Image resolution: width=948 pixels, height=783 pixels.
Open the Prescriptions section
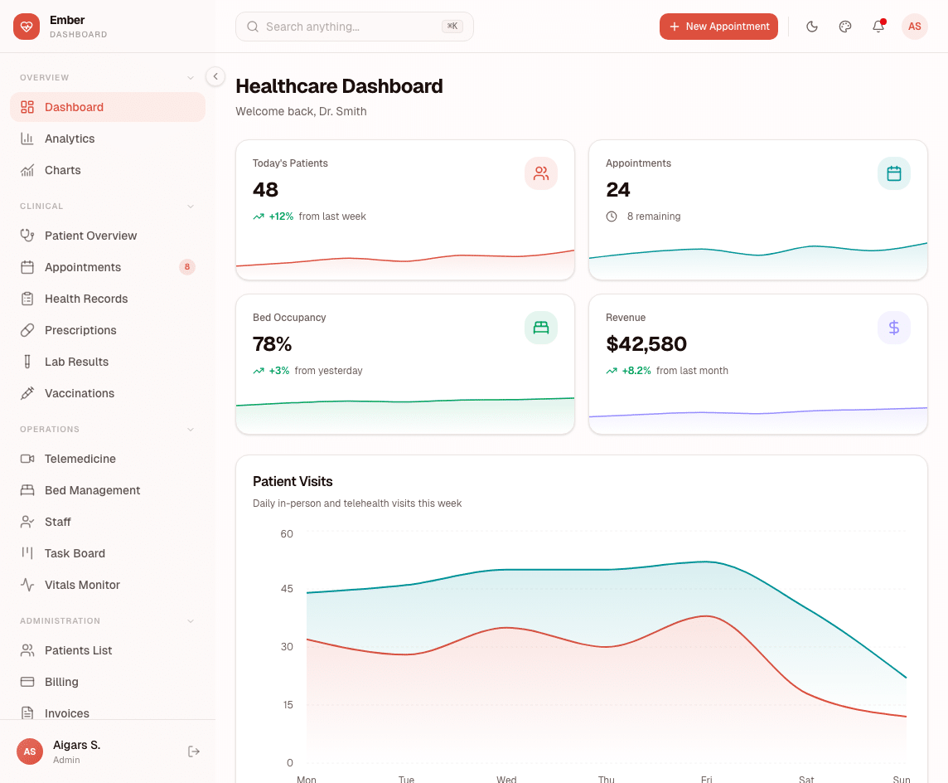80,330
